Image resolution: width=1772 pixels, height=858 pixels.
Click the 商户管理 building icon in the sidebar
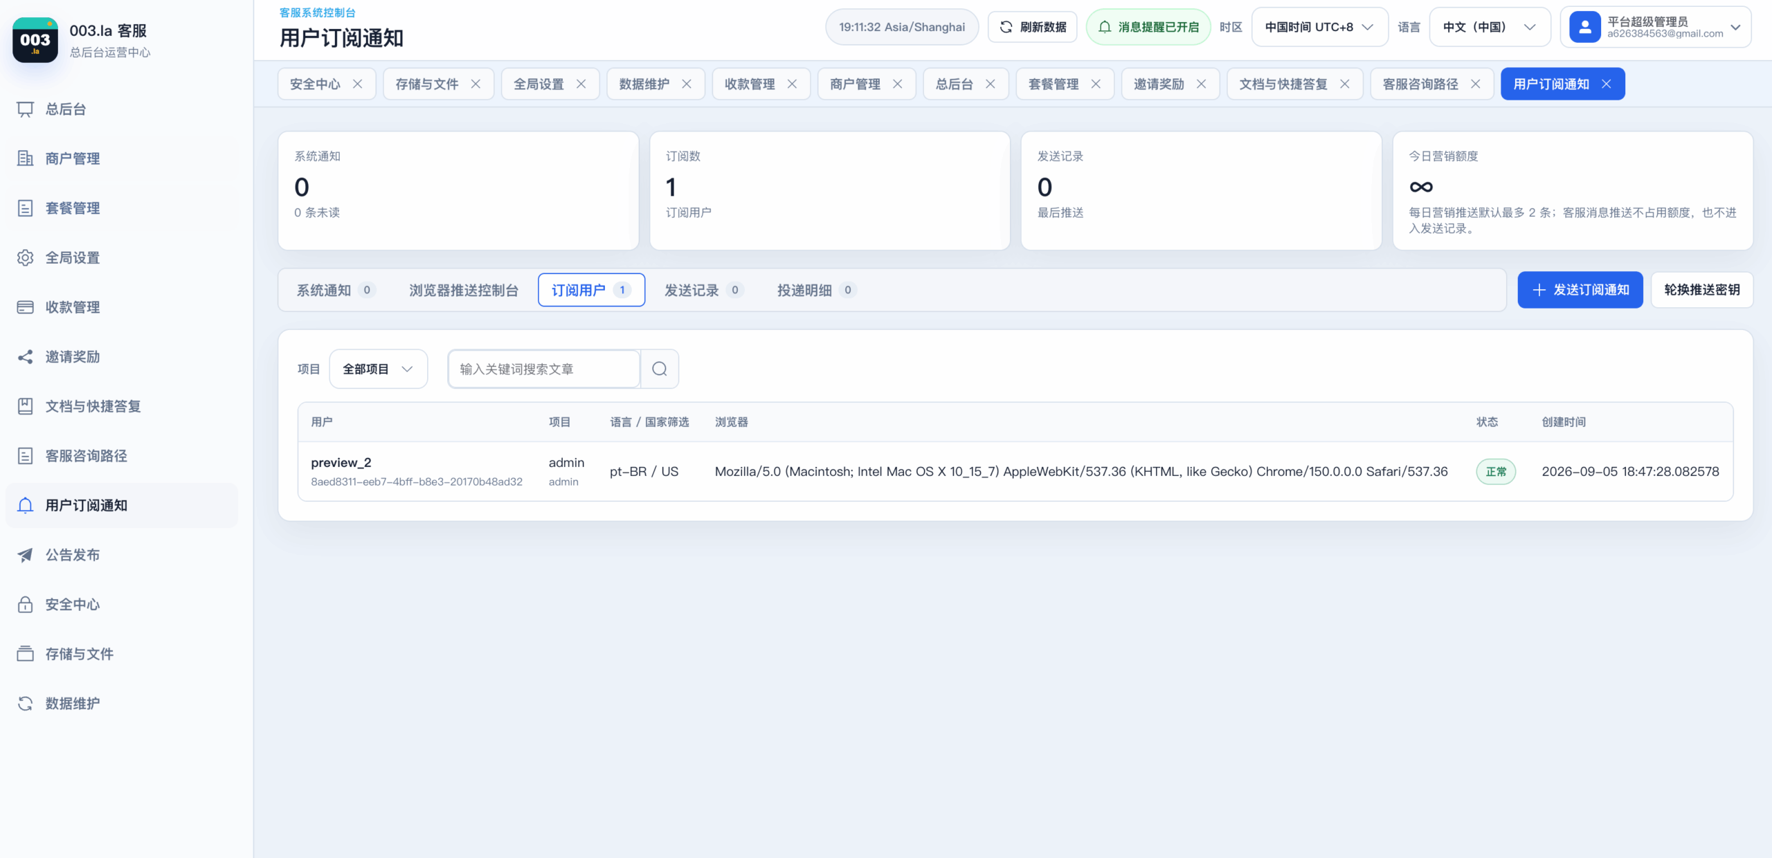pyautogui.click(x=26, y=158)
